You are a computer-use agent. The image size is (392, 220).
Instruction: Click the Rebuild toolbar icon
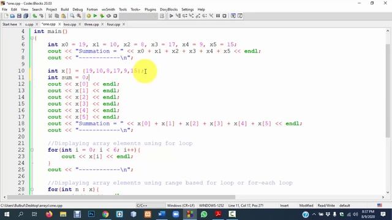pyautogui.click(x=108, y=16)
